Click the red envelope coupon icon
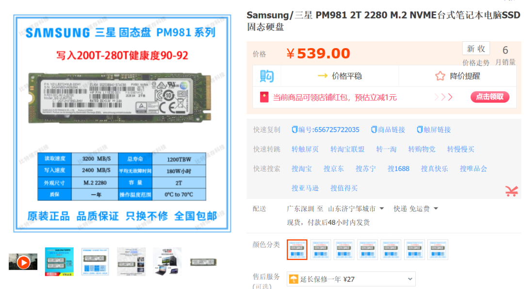This screenshot has width=524, height=289. pyautogui.click(x=264, y=97)
